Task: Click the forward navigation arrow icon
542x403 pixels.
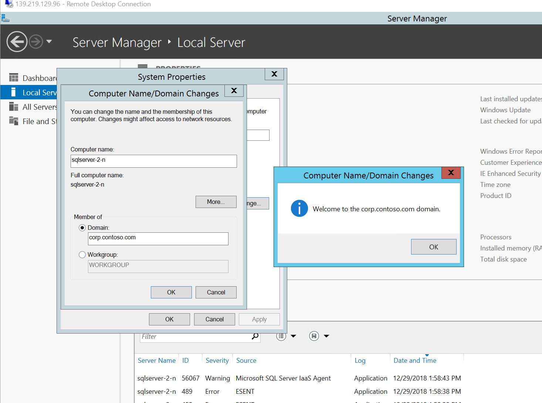Action: pos(36,42)
